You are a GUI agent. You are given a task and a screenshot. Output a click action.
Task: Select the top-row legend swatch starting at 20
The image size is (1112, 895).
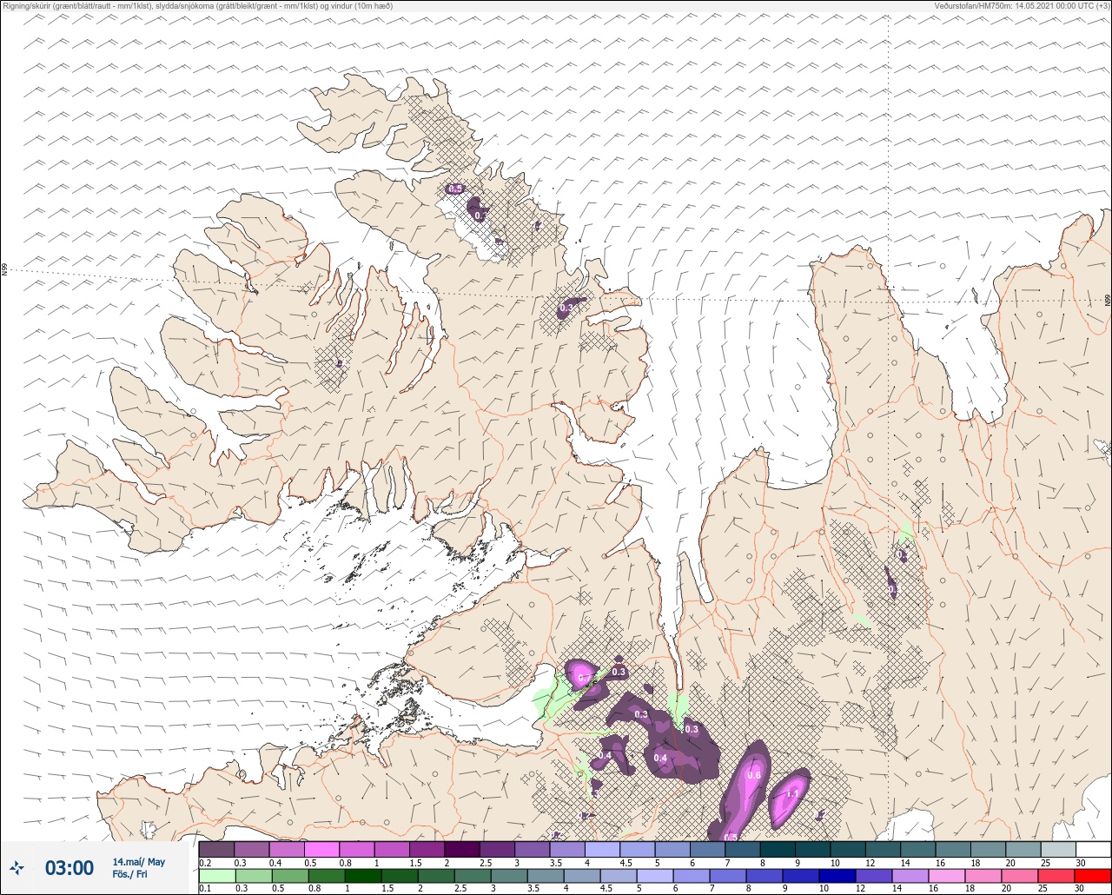coord(1023,849)
